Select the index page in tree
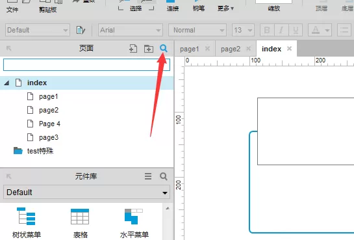 tap(86, 83)
